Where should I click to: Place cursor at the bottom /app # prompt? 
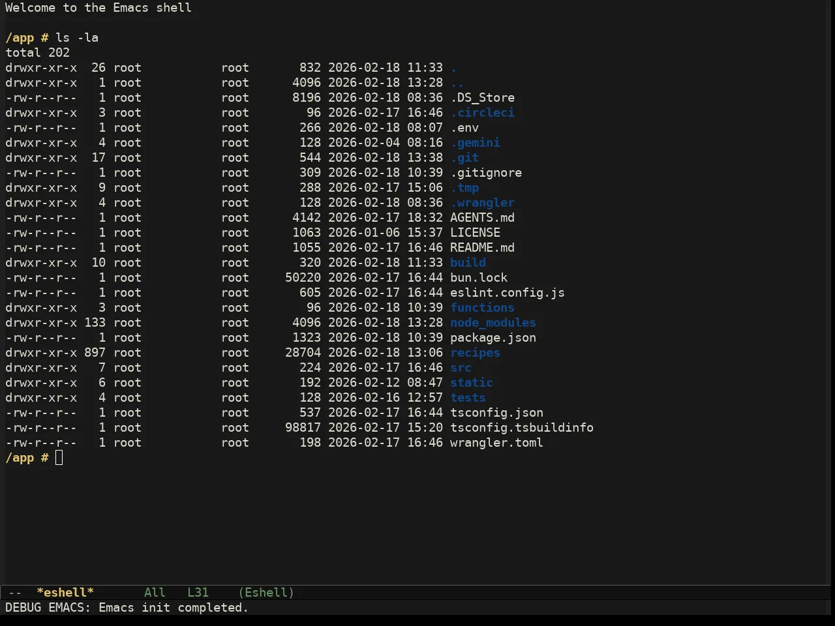coord(59,458)
